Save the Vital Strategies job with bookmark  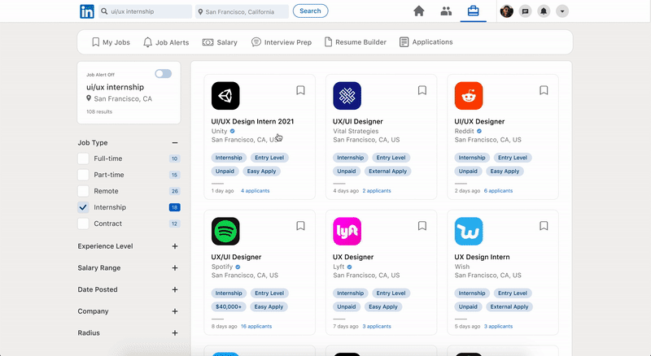tap(422, 90)
